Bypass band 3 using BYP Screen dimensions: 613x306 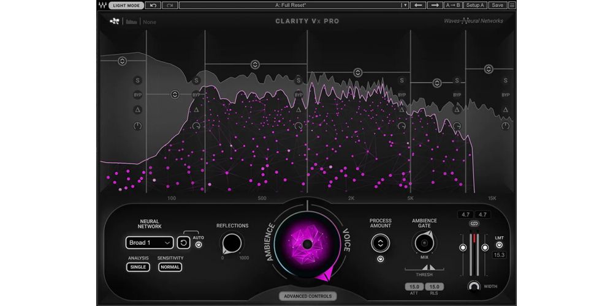[x=299, y=95]
